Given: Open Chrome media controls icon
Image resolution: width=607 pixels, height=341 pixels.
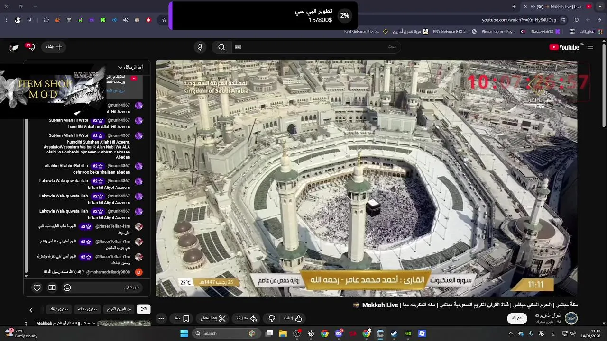Looking at the screenshot, I should point(29,20).
